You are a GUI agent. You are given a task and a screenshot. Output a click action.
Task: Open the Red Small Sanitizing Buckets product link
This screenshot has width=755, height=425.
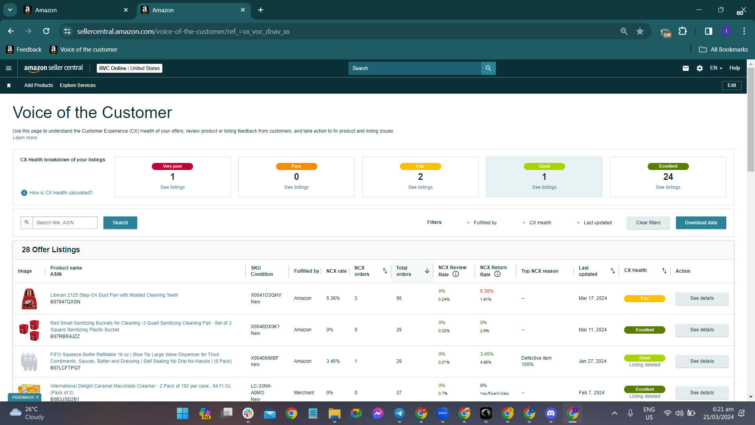point(141,326)
